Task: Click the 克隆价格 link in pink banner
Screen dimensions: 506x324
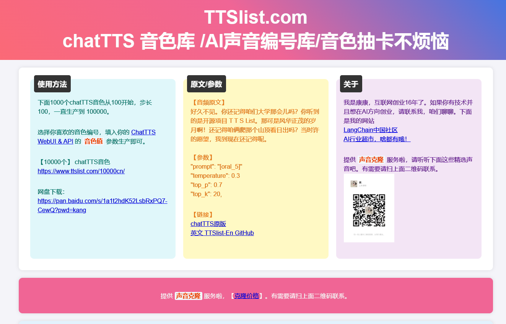Action: pos(246,296)
